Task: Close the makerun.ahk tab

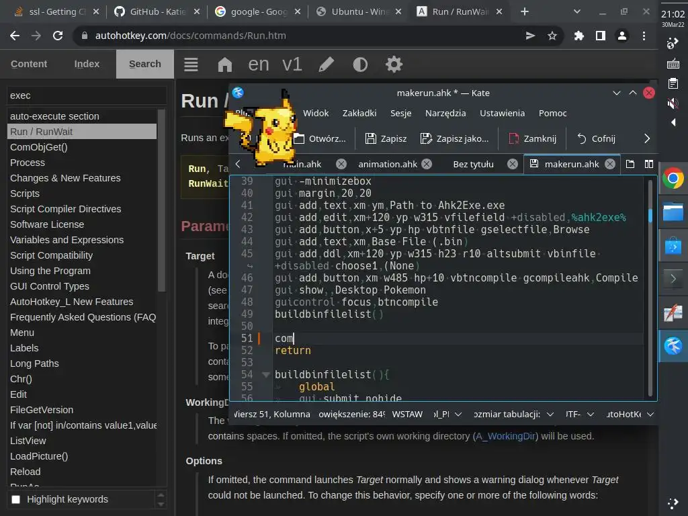Action: [610, 164]
